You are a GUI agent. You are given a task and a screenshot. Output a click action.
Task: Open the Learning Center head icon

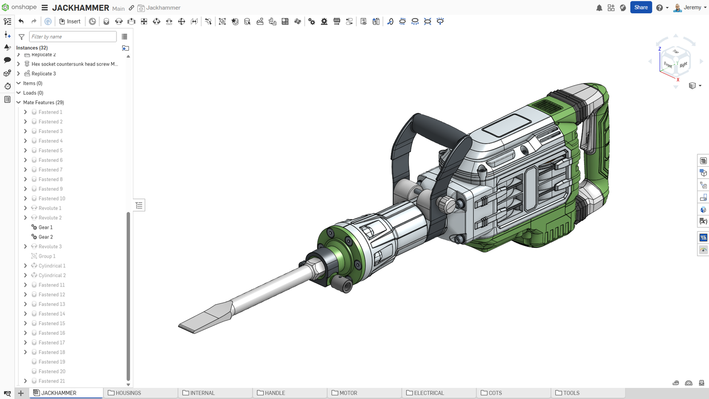tap(623, 8)
